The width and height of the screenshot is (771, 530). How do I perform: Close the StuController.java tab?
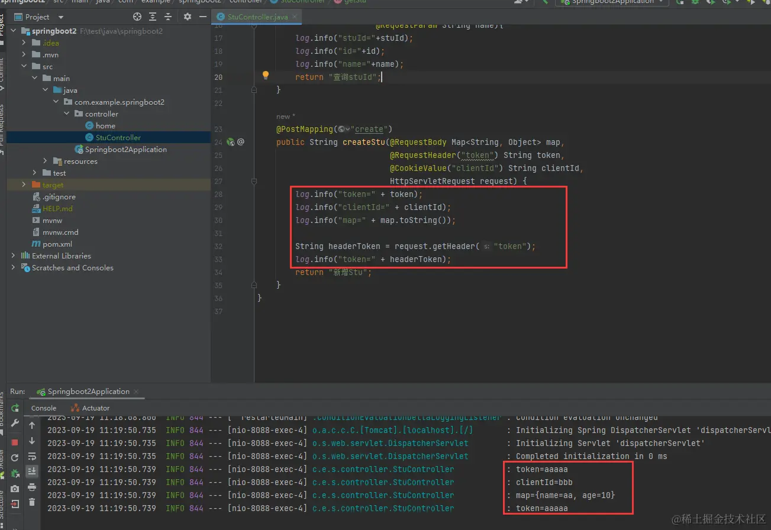294,17
